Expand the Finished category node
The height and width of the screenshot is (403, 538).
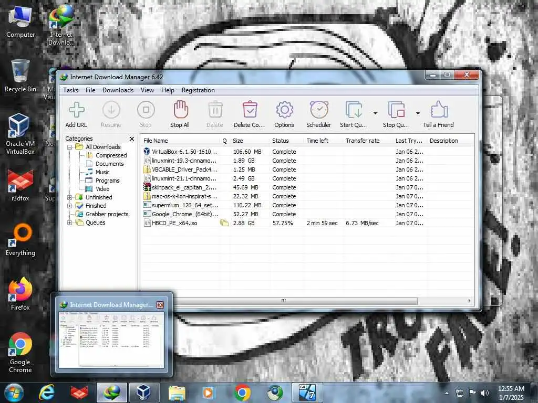pyautogui.click(x=70, y=206)
